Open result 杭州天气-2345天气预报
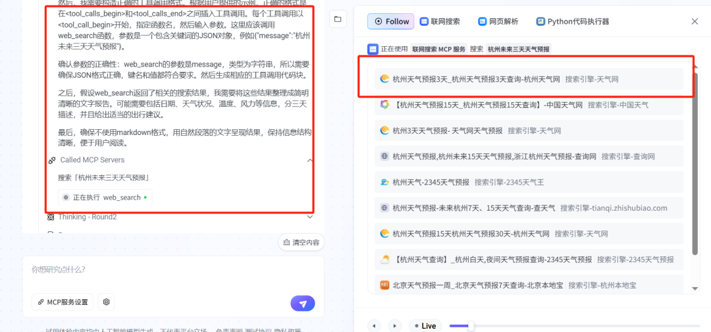 [529, 182]
